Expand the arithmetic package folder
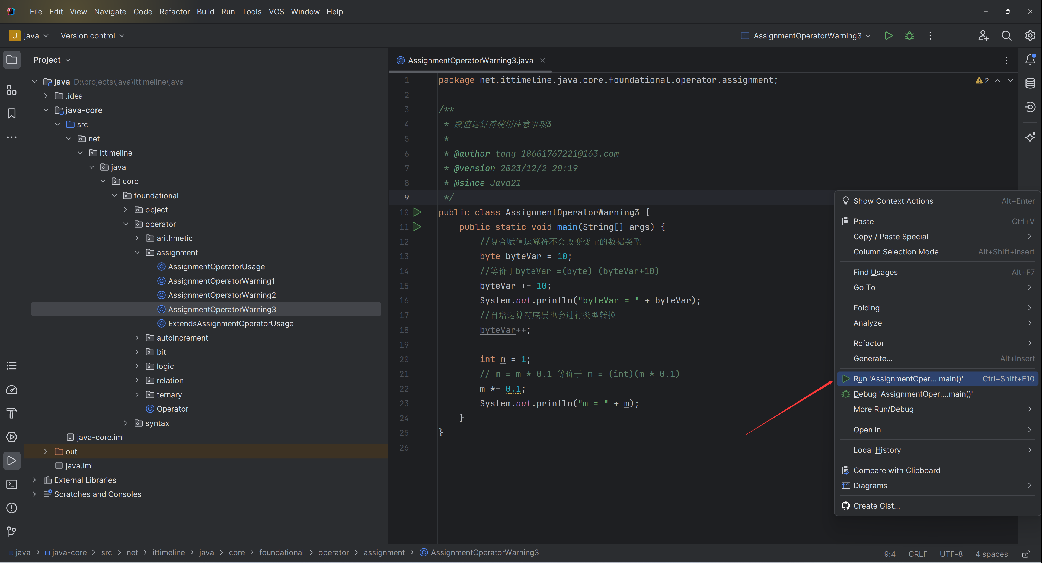Image resolution: width=1042 pixels, height=563 pixels. point(137,238)
